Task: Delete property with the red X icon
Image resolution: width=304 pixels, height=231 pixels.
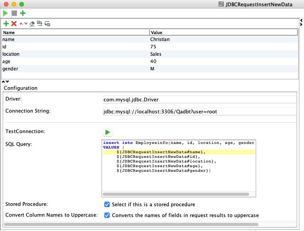Action: click(14, 24)
